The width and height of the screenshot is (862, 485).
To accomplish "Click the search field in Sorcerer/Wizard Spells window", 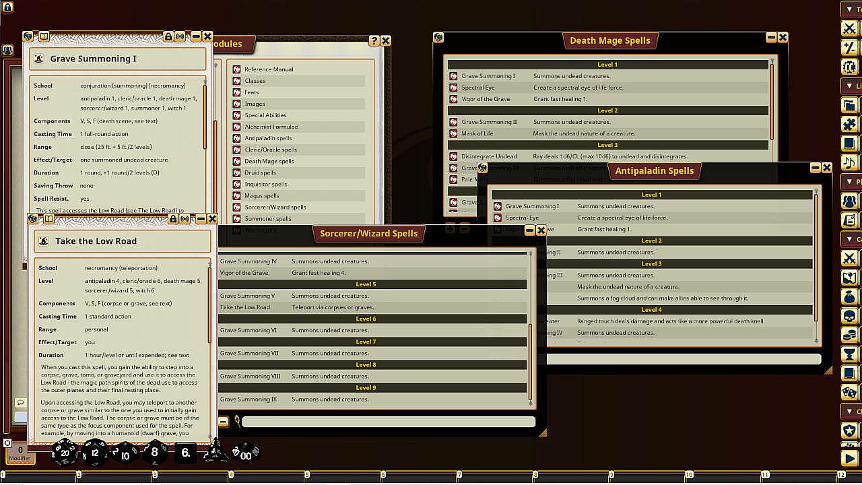I will [x=389, y=422].
